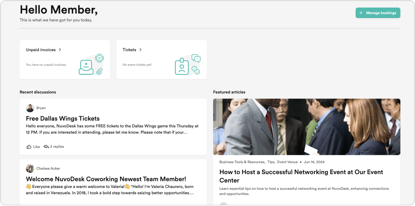Click the Unpaid invoices card heading
The width and height of the screenshot is (415, 206).
click(x=41, y=50)
